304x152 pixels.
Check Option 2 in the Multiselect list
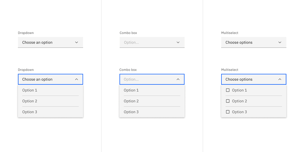[x=228, y=101]
